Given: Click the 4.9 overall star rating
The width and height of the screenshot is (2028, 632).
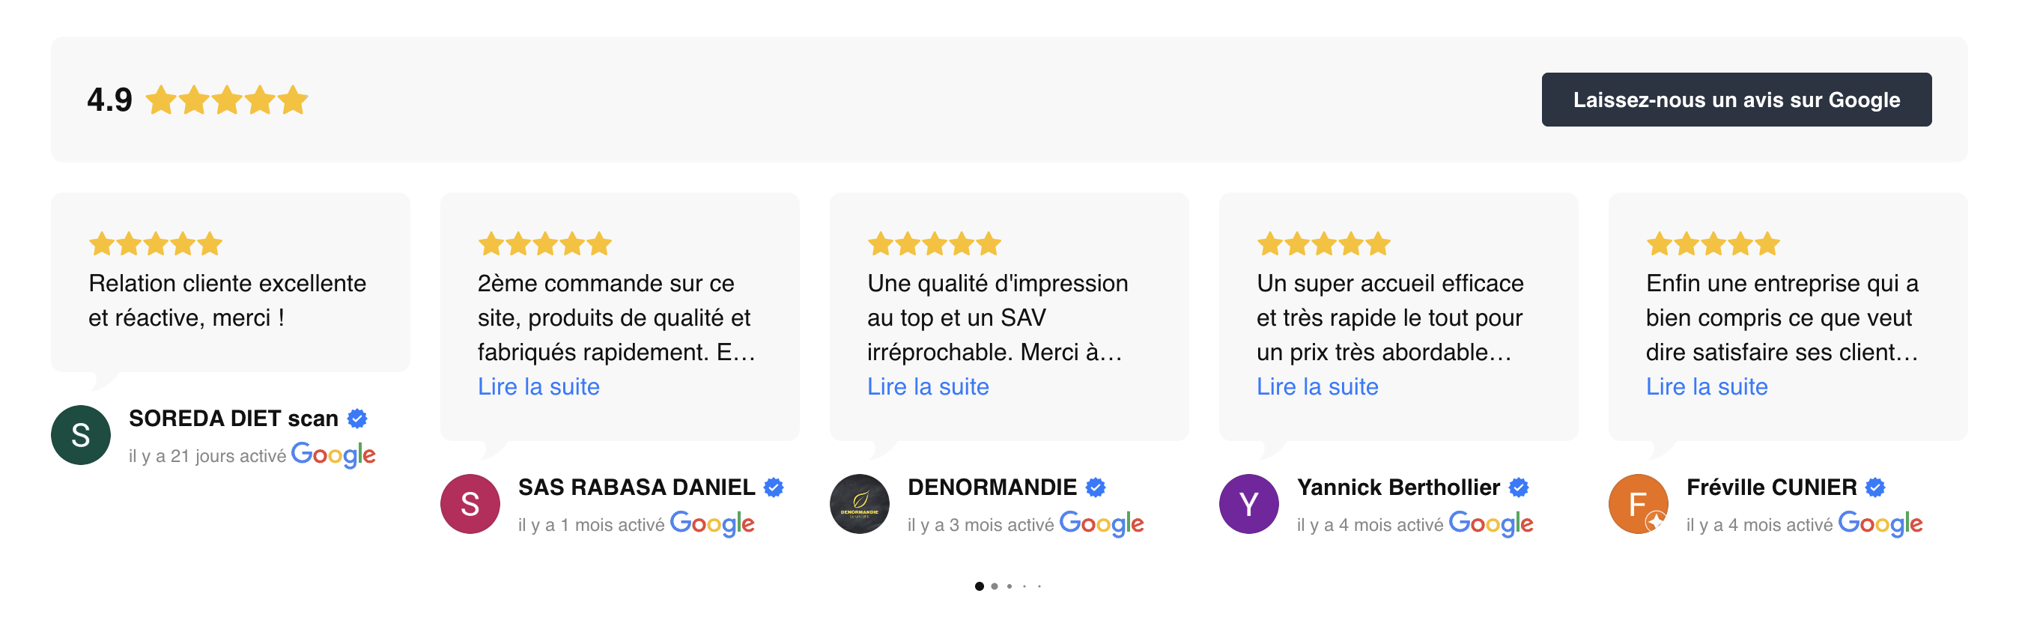Looking at the screenshot, I should coord(227,100).
